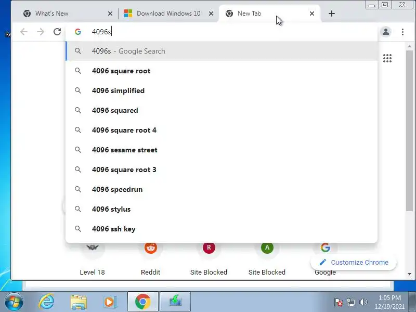Select the 4096s - Google Search suggestion
The image size is (416, 312).
click(222, 51)
